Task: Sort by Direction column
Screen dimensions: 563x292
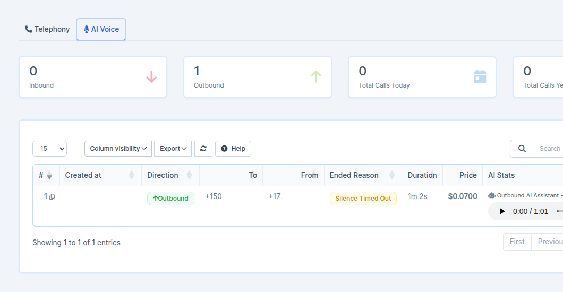Action: (170, 175)
